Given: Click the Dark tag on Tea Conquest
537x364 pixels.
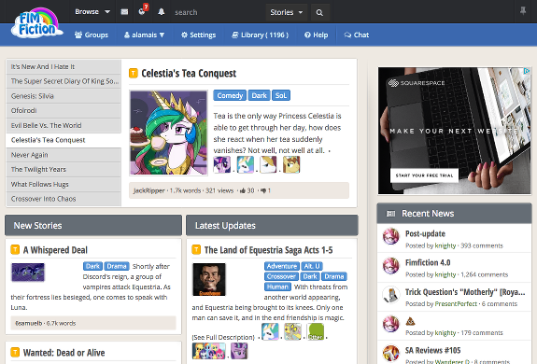Looking at the screenshot, I should coord(259,95).
